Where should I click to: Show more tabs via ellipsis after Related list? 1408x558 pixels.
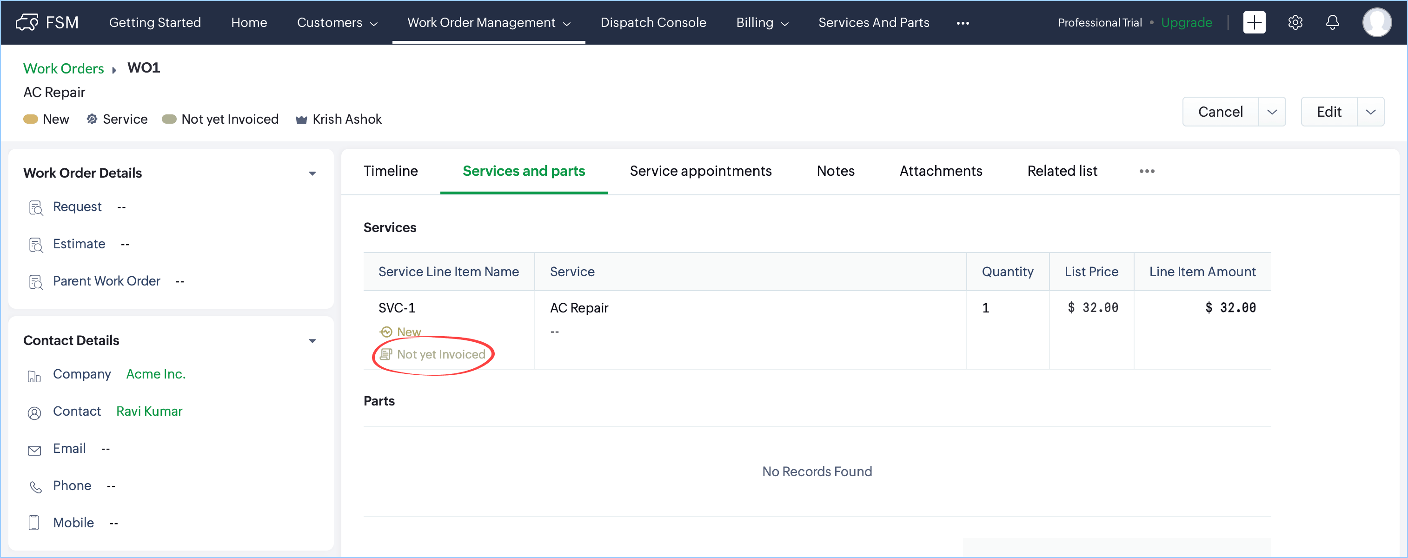[x=1147, y=171]
